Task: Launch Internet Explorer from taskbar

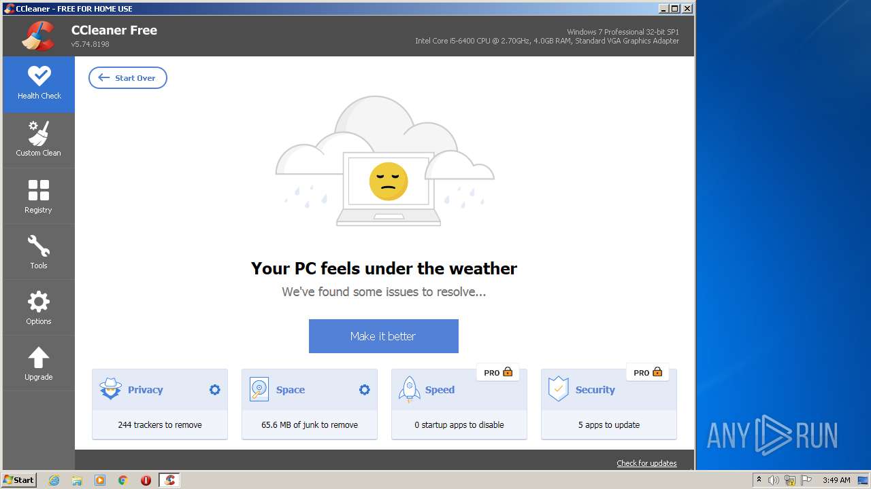Action: click(54, 480)
